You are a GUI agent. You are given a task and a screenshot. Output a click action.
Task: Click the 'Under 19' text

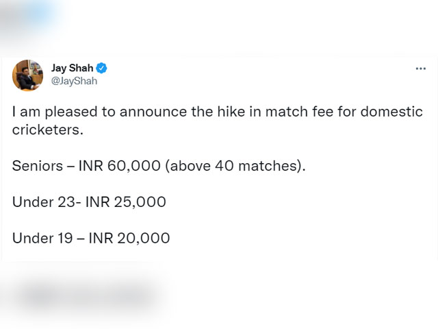coord(42,238)
